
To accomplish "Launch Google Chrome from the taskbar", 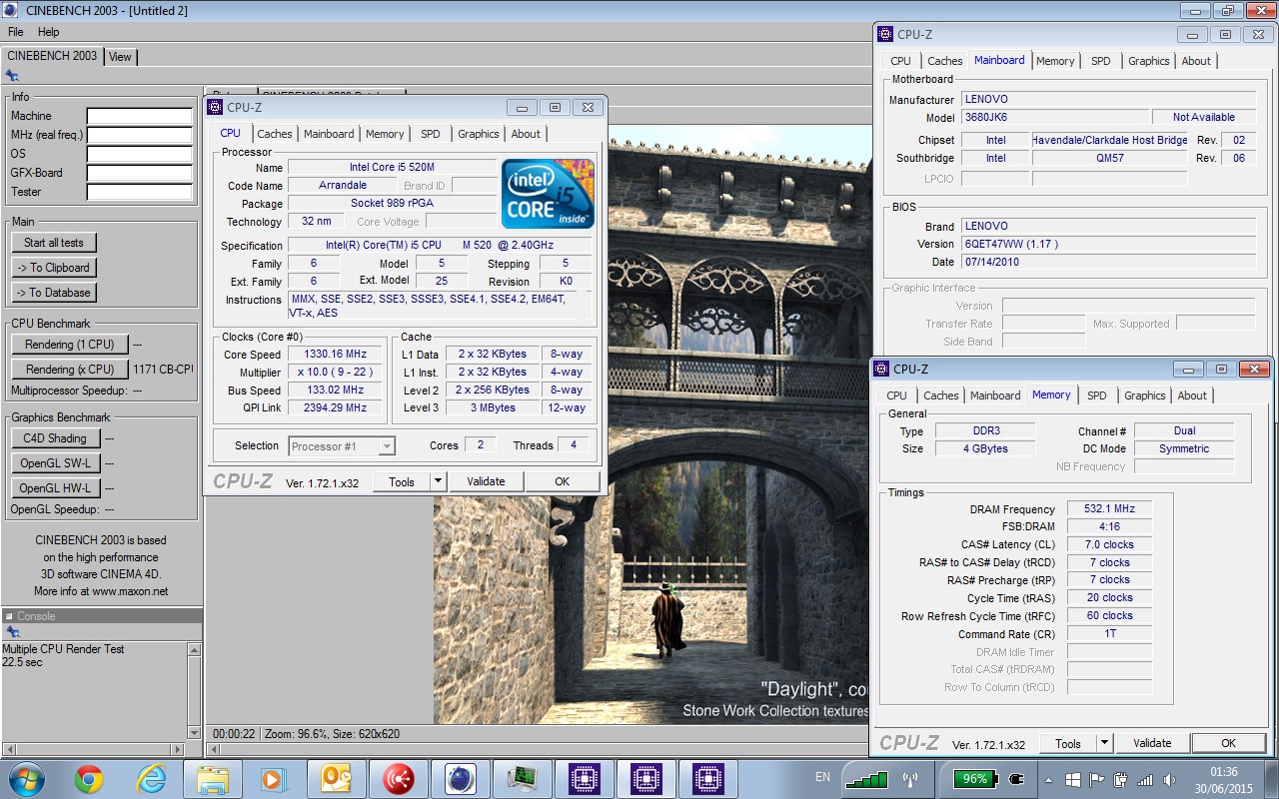I will click(89, 779).
